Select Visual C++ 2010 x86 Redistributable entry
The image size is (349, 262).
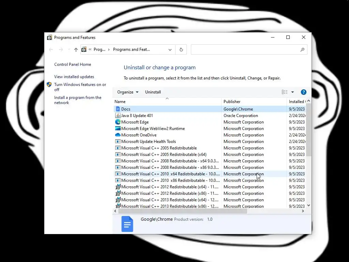(x=170, y=180)
